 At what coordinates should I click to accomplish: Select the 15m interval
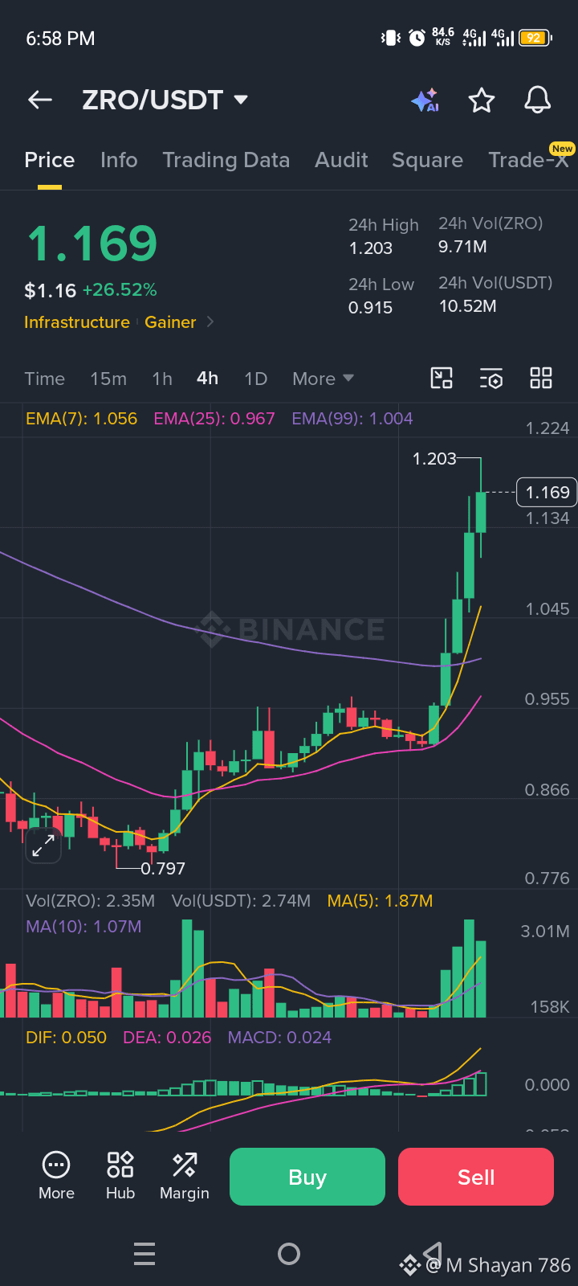pyautogui.click(x=108, y=379)
